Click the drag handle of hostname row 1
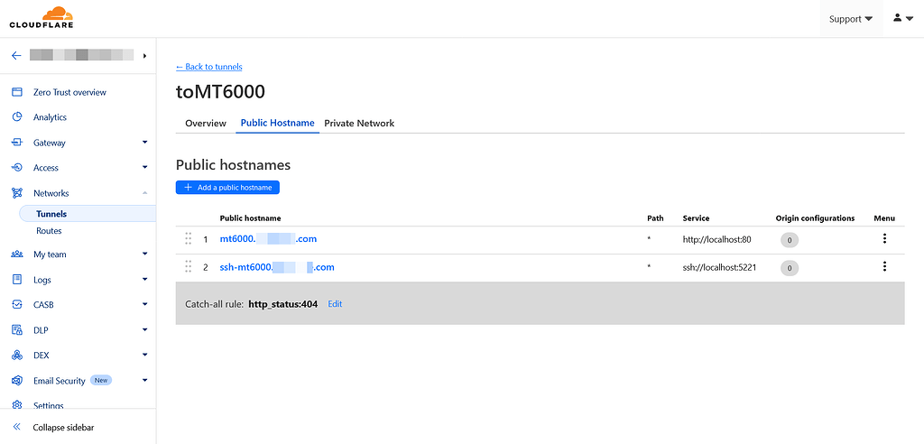924x444 pixels. (x=189, y=239)
